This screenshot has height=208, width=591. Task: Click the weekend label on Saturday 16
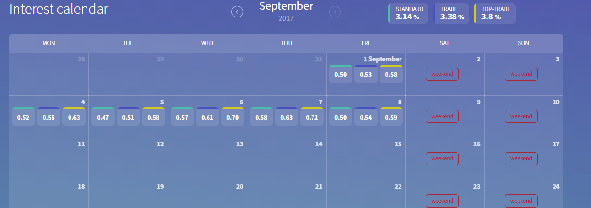442,158
